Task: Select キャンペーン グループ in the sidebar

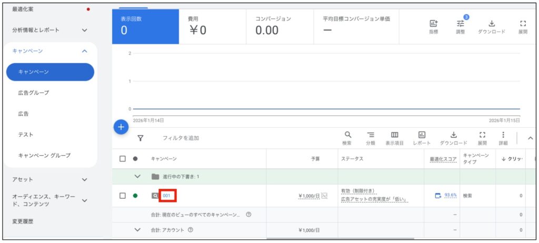Action: (44, 156)
